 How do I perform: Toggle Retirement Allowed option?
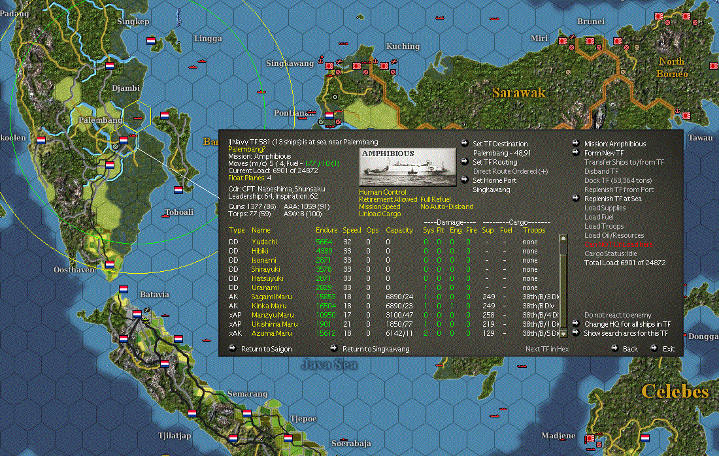388,199
